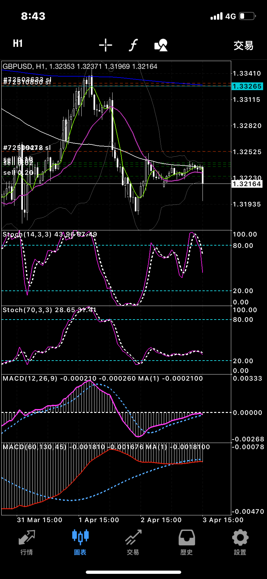The image size is (267, 579).
Task: Tap the sell 0.20 order label
Action: 18,173
